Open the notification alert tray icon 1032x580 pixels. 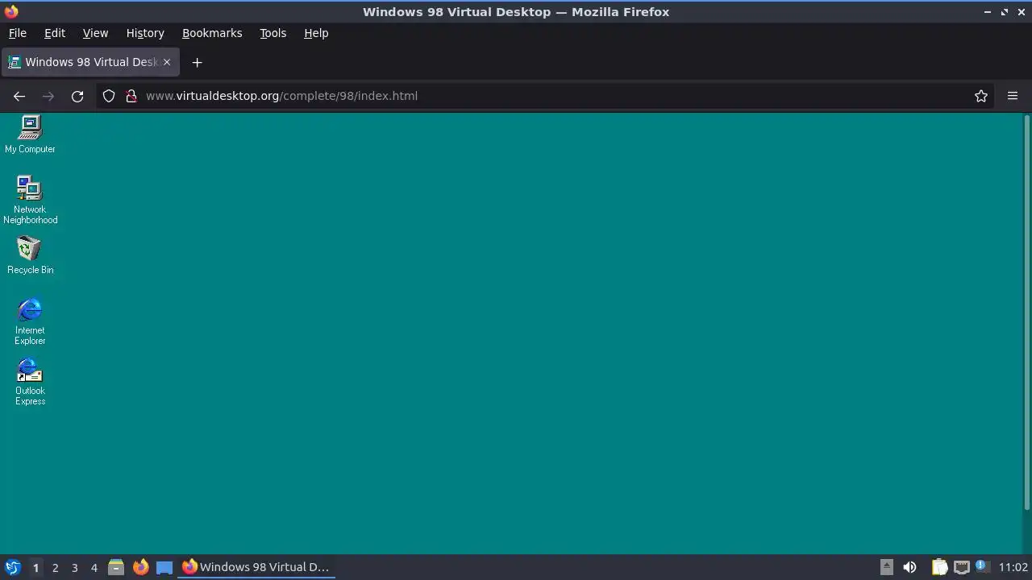pyautogui.click(x=982, y=566)
